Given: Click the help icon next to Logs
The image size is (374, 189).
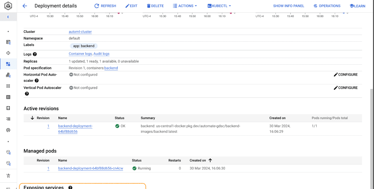Looking at the screenshot, I should coord(35,54).
